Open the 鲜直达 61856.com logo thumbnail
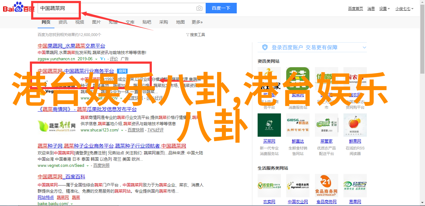Screen dimensions: 425x206 coord(298,125)
